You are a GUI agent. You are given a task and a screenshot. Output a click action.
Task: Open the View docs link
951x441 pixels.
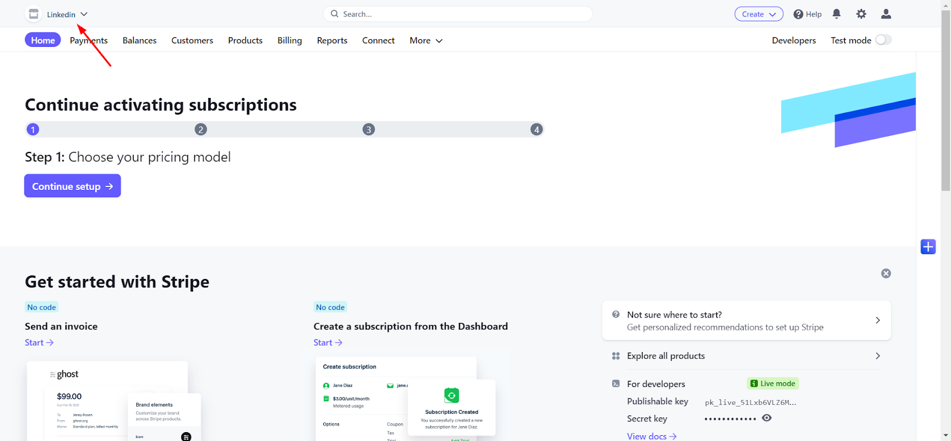coord(651,436)
